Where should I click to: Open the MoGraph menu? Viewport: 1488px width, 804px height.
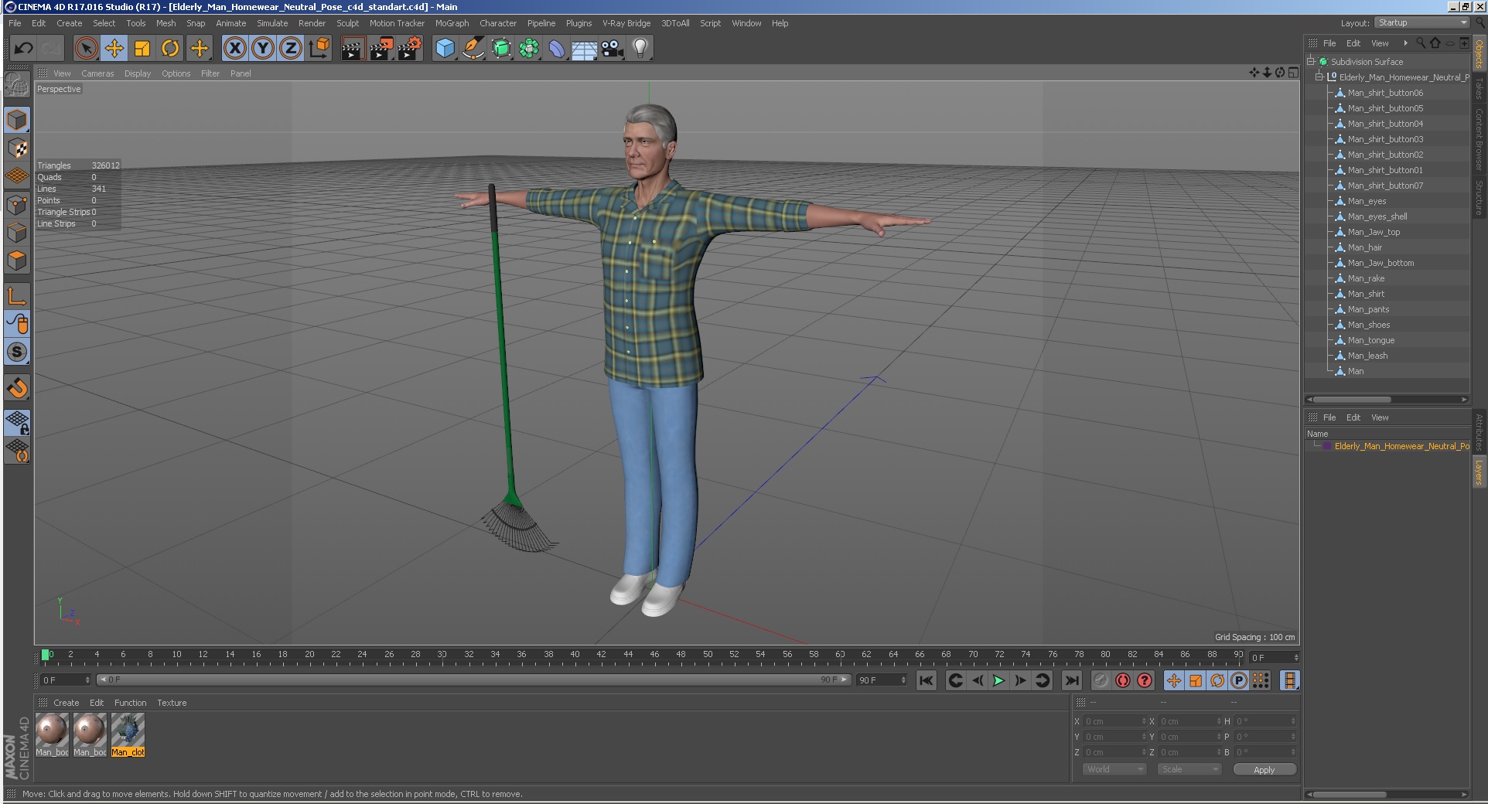pos(452,23)
